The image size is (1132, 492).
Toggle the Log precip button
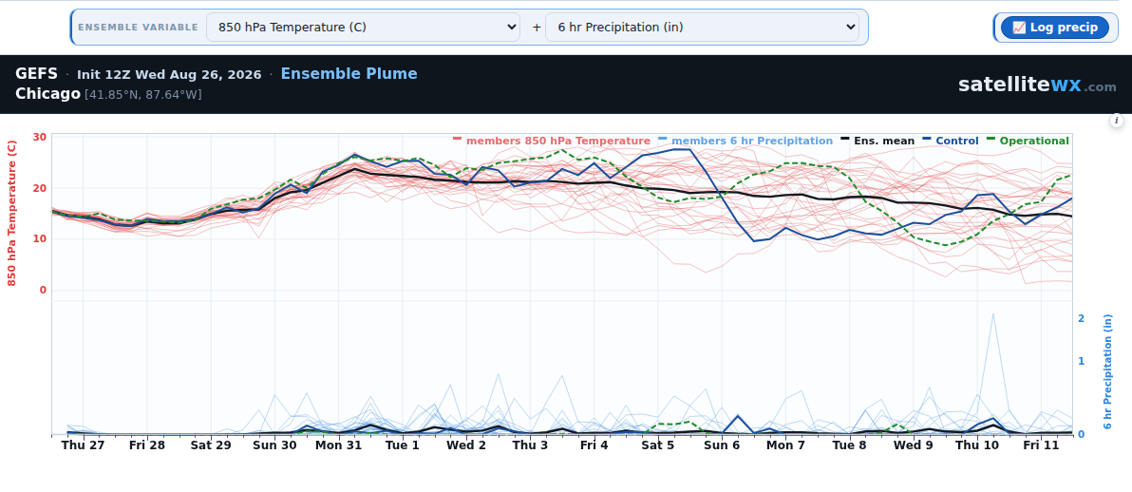(x=1055, y=28)
